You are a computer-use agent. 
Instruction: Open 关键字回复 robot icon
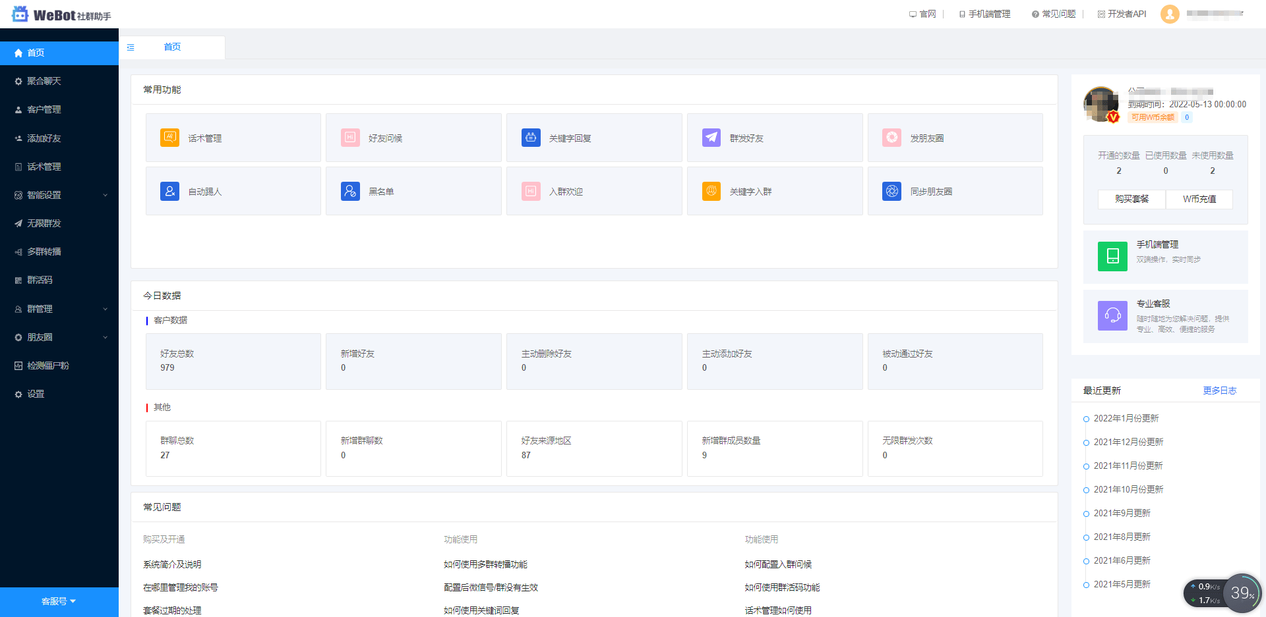click(531, 138)
